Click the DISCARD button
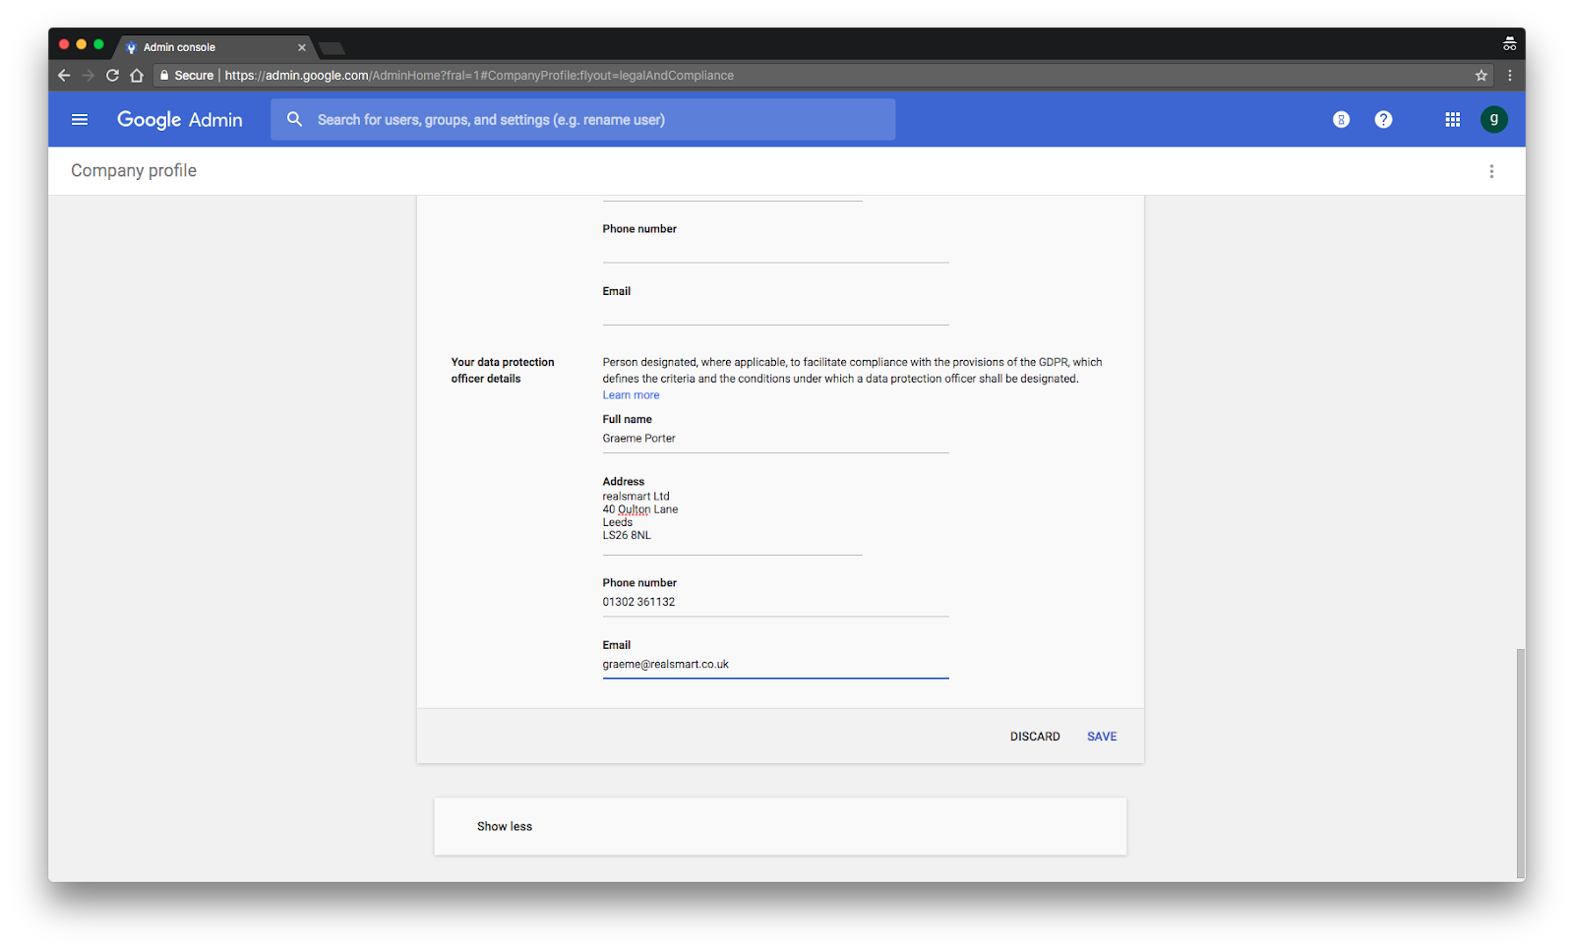 pos(1035,737)
